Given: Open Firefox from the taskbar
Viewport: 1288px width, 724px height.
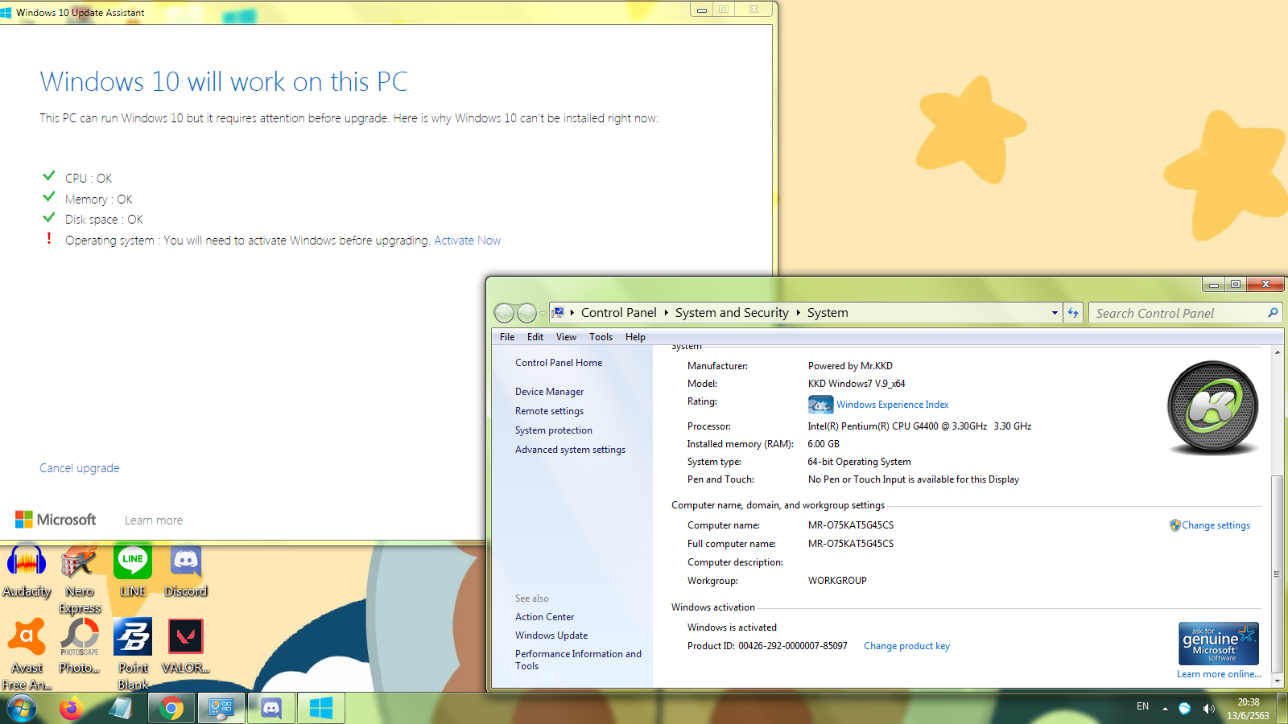Looking at the screenshot, I should point(71,709).
